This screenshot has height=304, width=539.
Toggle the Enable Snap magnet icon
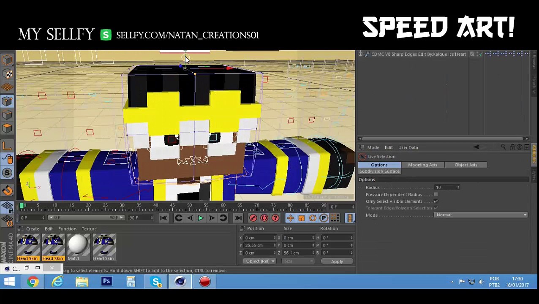7,190
